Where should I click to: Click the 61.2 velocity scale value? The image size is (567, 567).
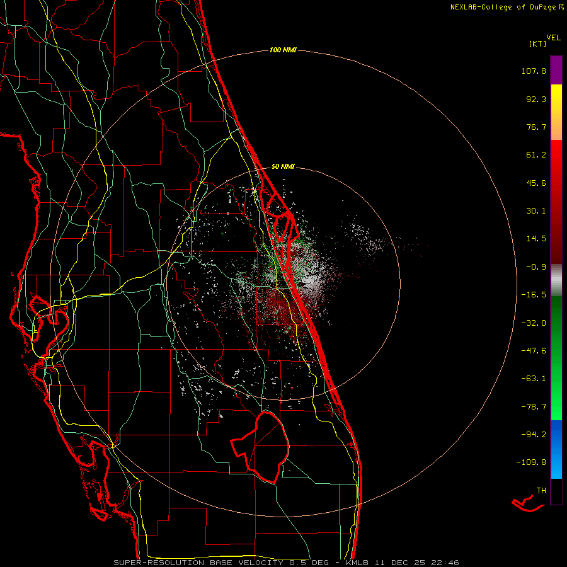point(536,155)
